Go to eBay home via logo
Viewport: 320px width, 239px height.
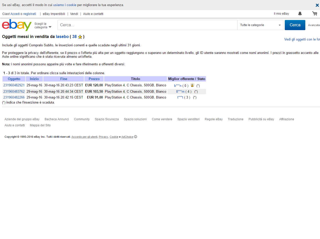coord(17,25)
